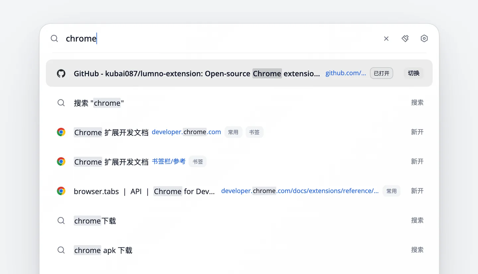This screenshot has width=478, height=274.
Task: Click the paint roller theme icon
Action: pos(405,38)
